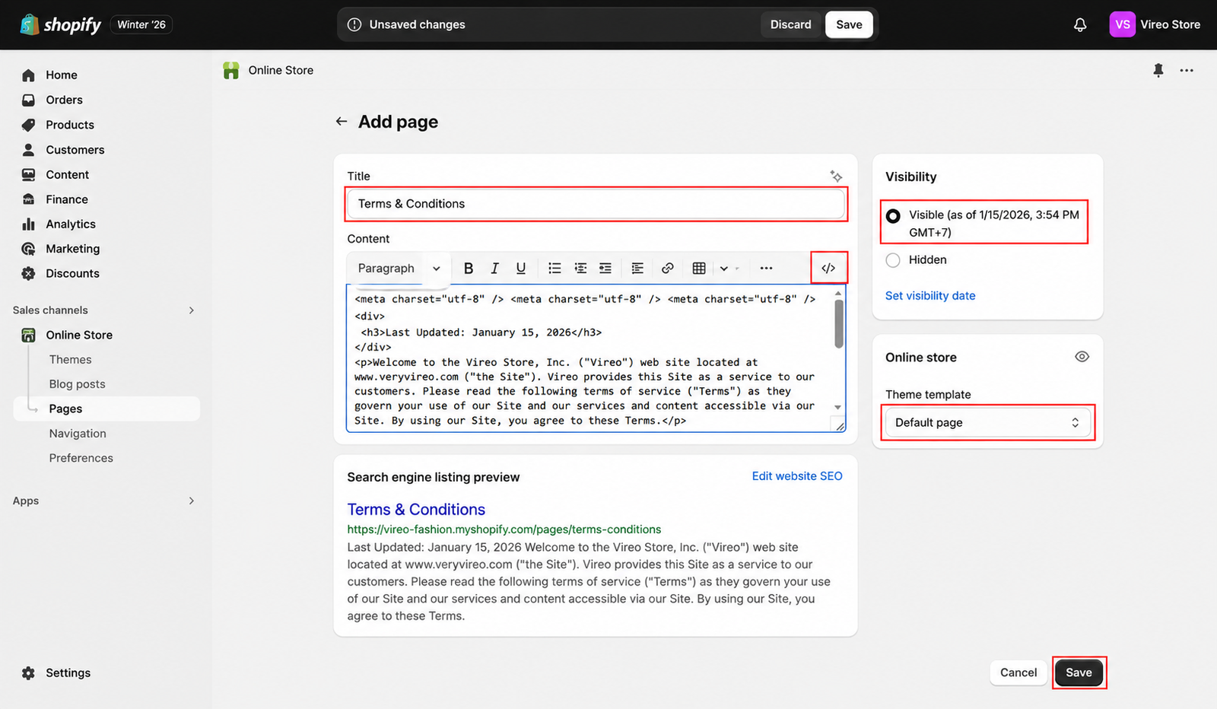The height and width of the screenshot is (709, 1217).
Task: Click the outdent icon
Action: pyautogui.click(x=580, y=268)
